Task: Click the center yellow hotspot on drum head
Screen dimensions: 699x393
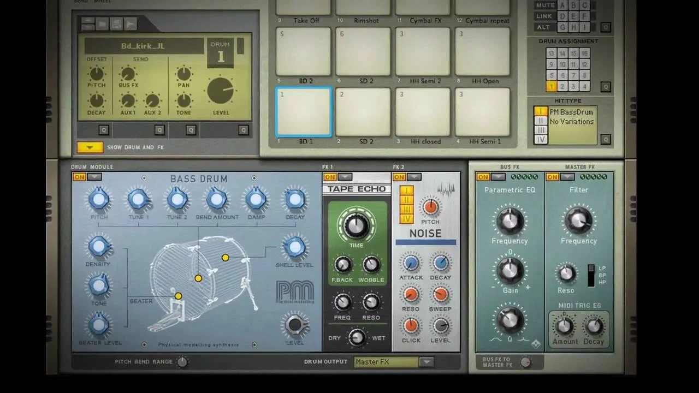Action: pos(198,278)
